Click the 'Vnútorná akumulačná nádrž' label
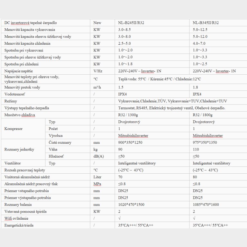This screenshot has height=247, width=247. coord(27,177)
